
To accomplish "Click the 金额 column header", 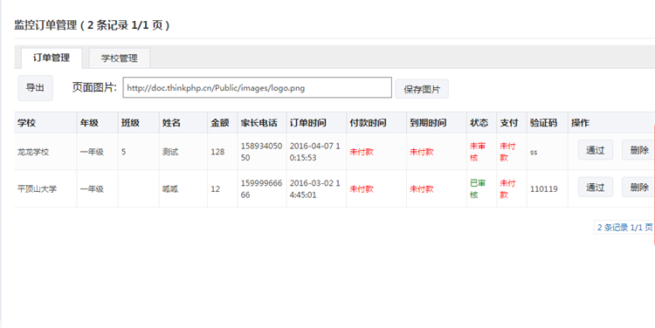I will point(220,123).
